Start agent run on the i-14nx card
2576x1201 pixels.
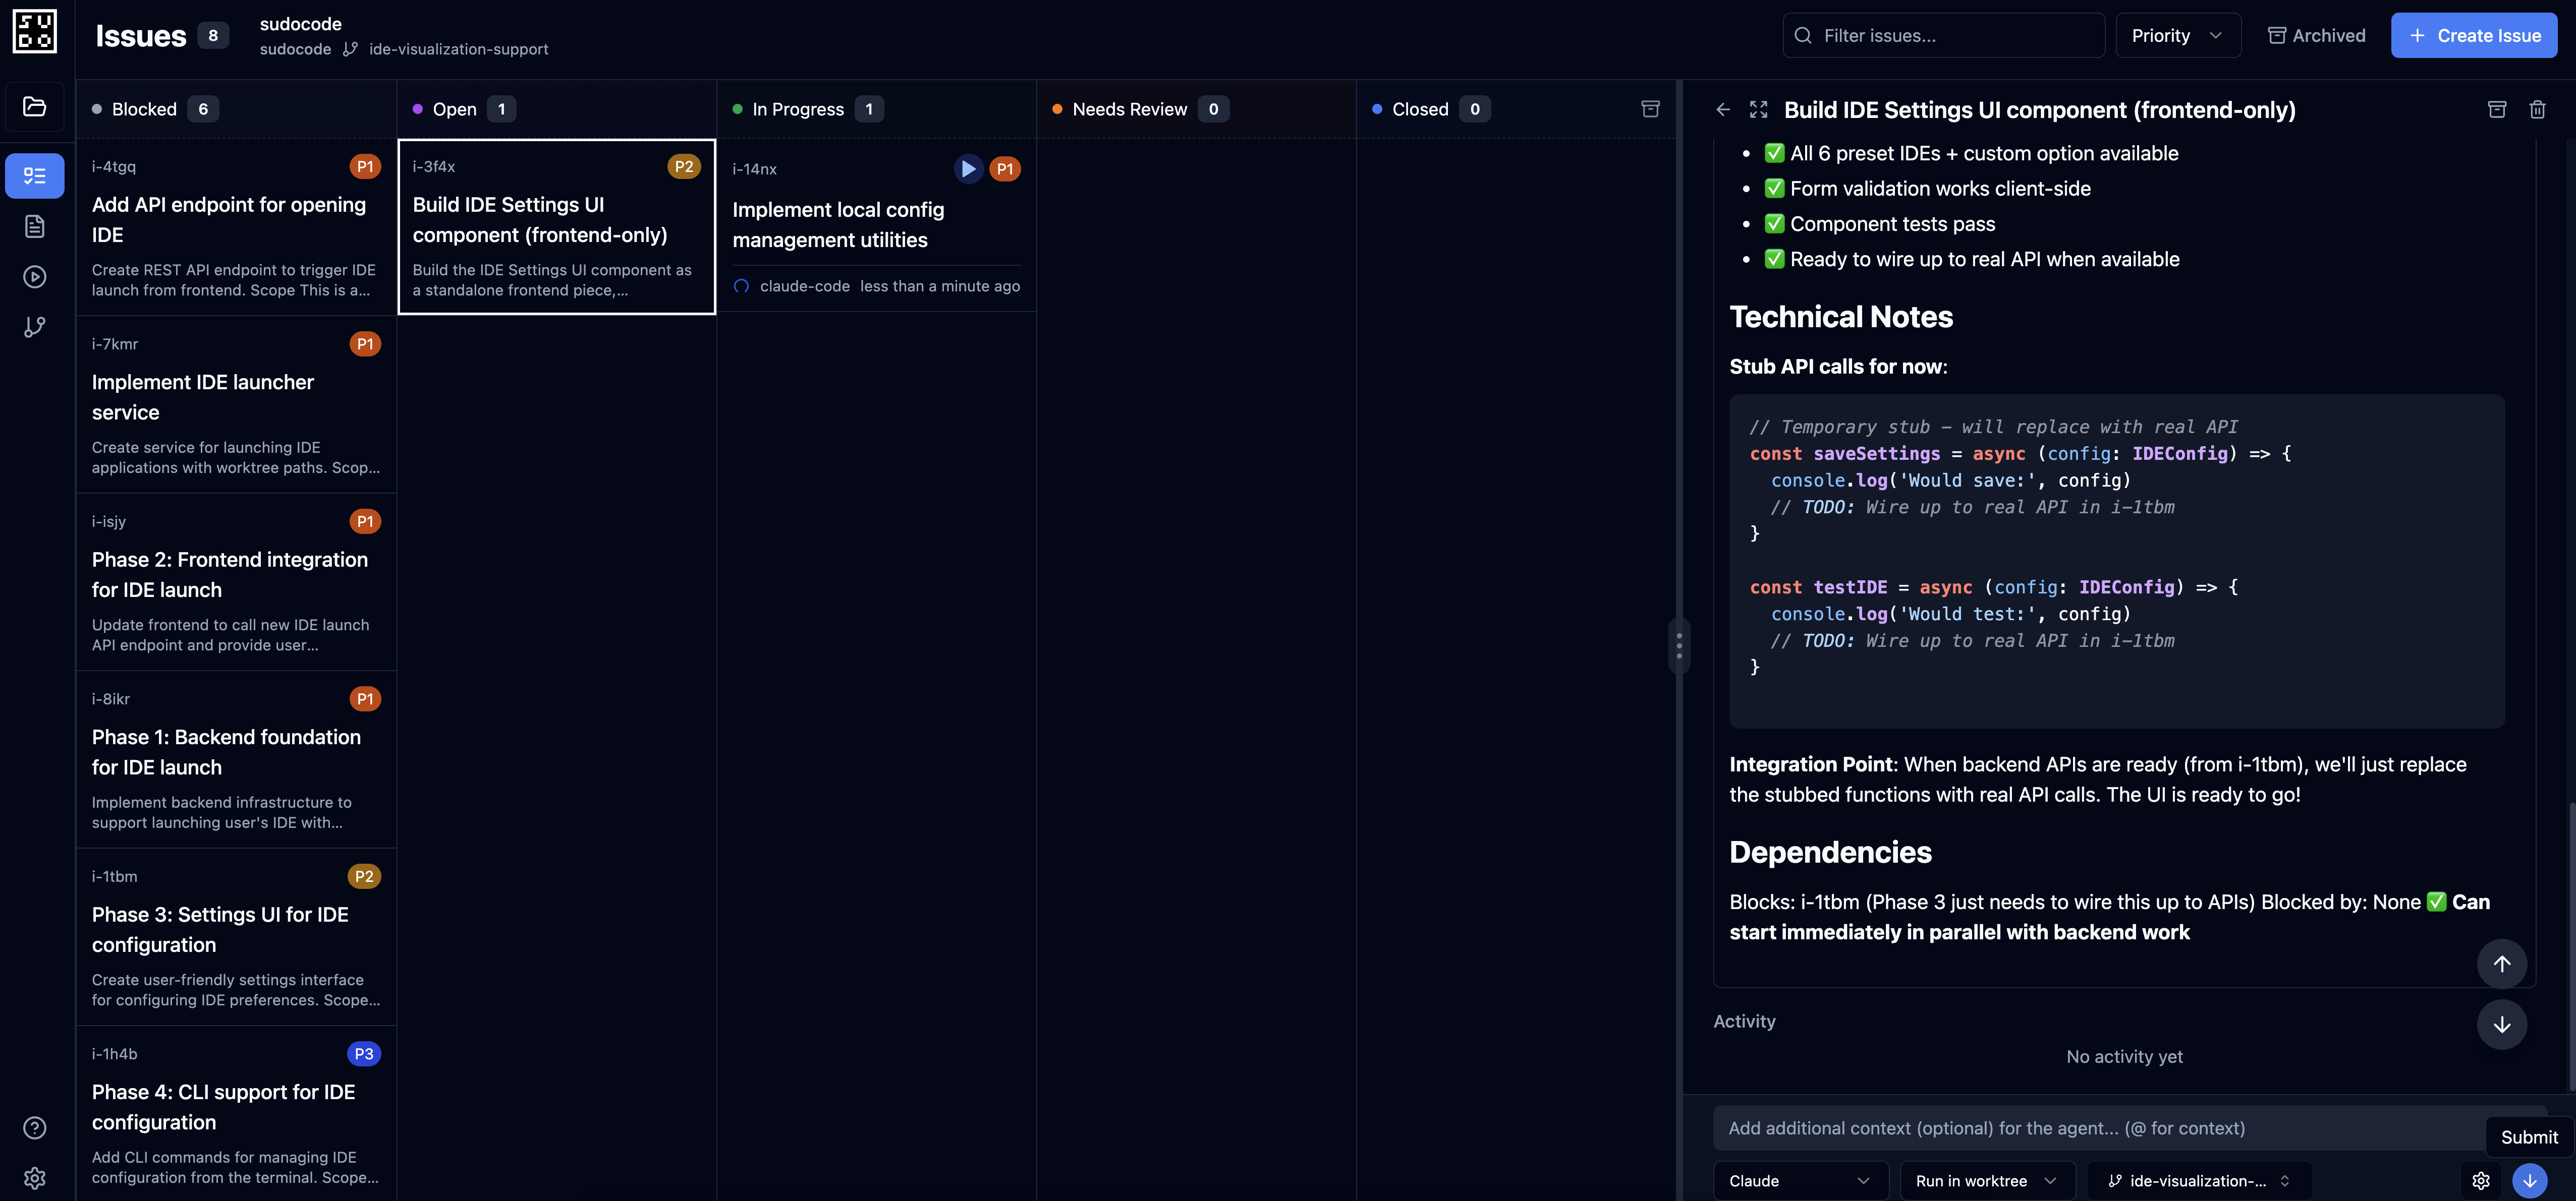(x=967, y=169)
